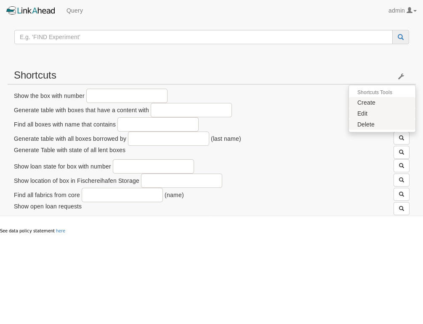Viewport: 423px width, 324px height.
Task: Focus Fischereihafen Storage box location input
Action: coord(181,180)
